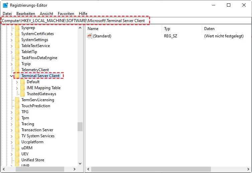Select the TrustedGateways key label
The width and height of the screenshot is (252, 173).
41,94
